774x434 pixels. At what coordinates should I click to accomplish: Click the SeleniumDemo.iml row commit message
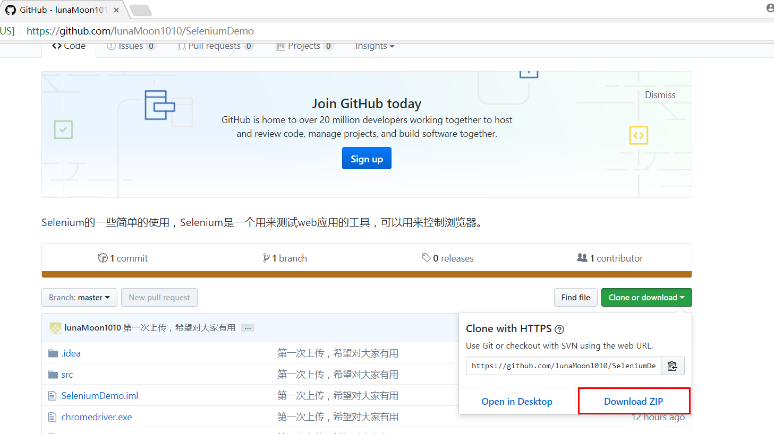click(338, 396)
